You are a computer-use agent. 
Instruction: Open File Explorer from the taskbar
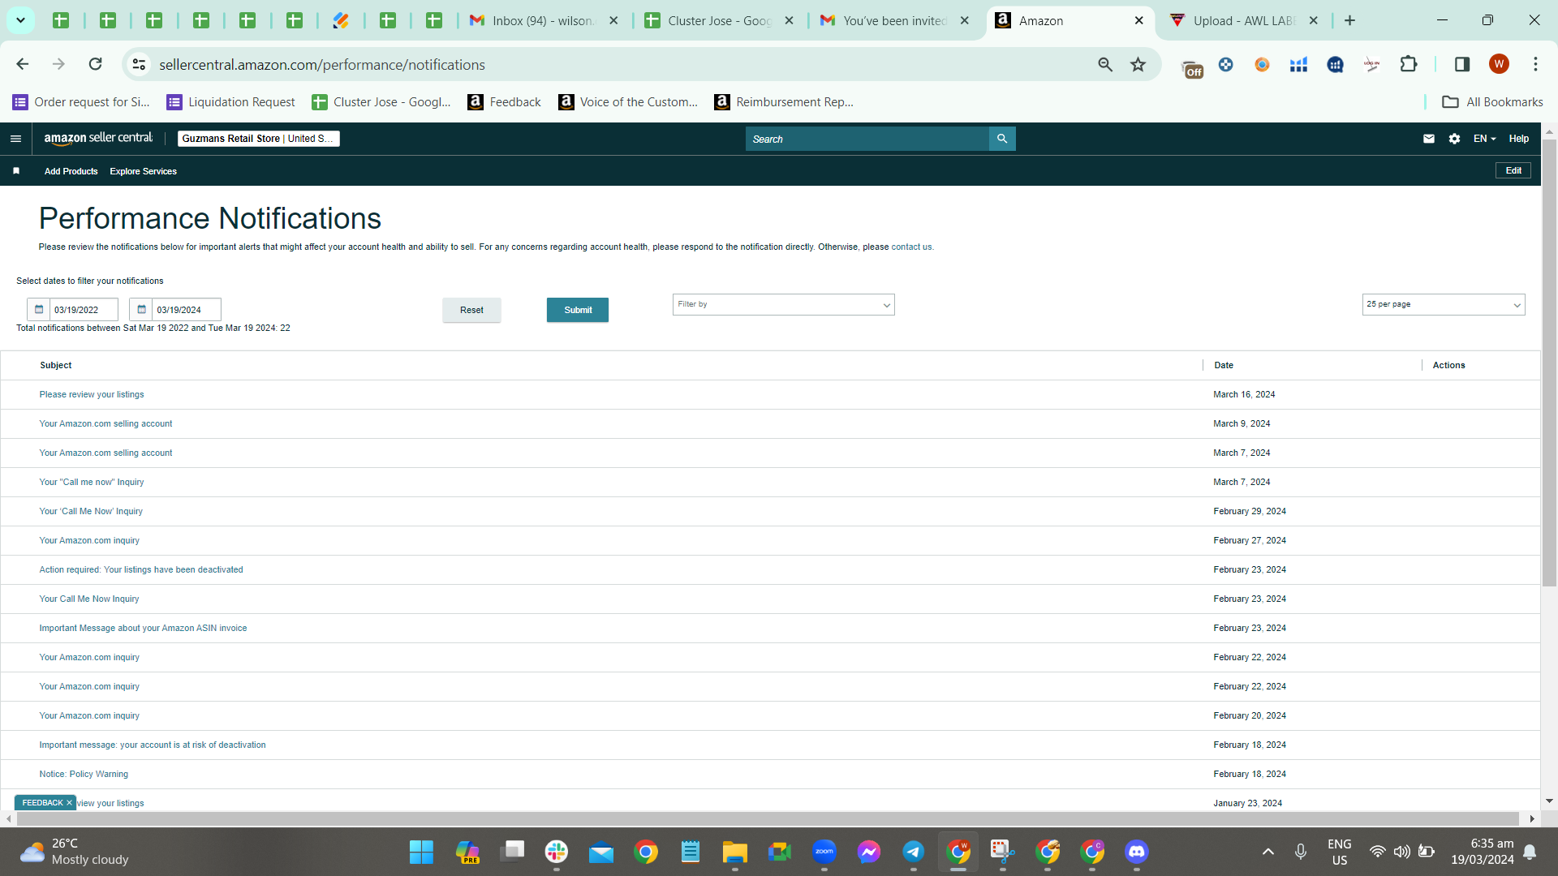(x=735, y=852)
